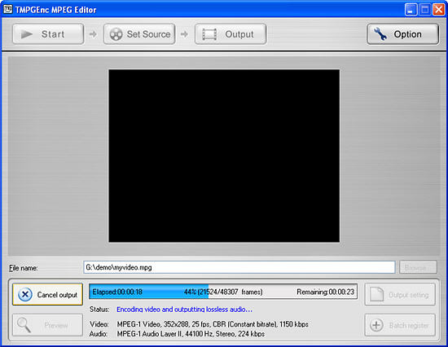Open the Option settings

(402, 34)
